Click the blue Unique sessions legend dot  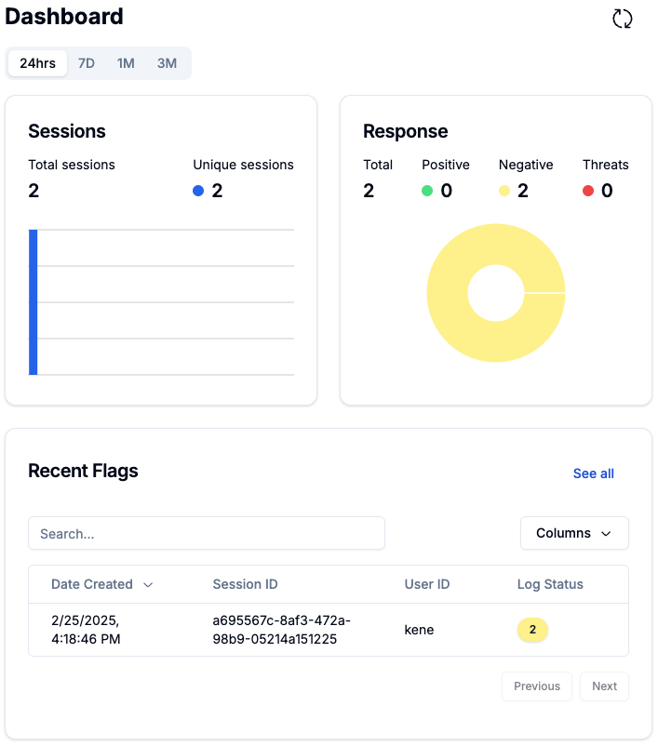198,191
